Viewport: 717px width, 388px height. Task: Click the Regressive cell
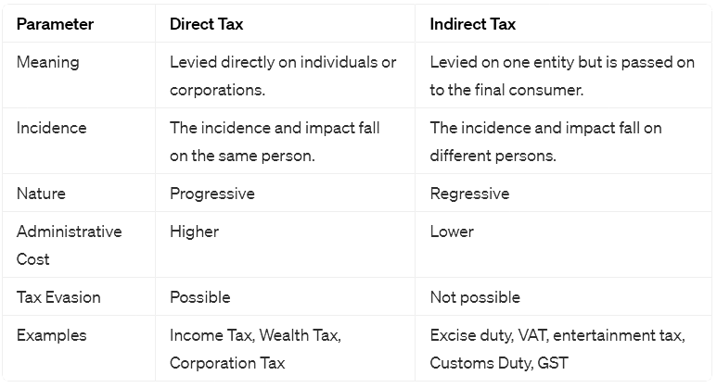pyautogui.click(x=469, y=194)
